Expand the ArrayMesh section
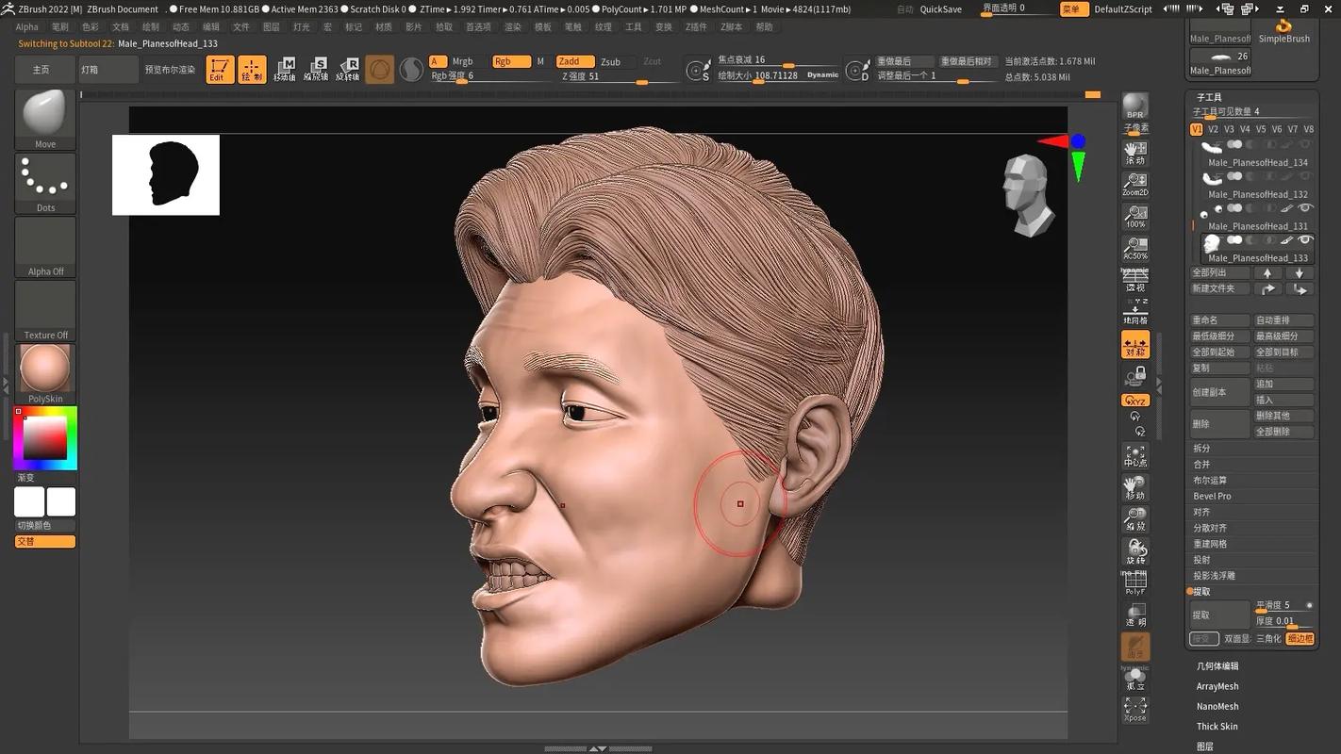1341x754 pixels. [x=1217, y=686]
